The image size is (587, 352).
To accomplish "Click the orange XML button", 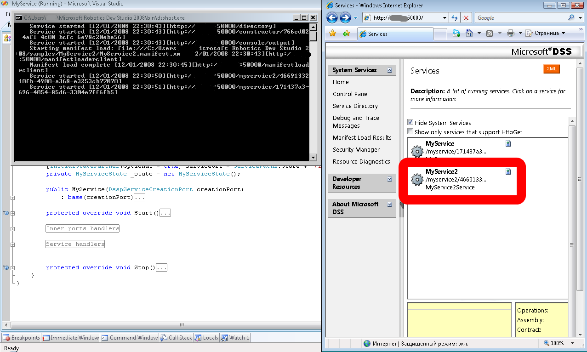I will click(x=551, y=69).
